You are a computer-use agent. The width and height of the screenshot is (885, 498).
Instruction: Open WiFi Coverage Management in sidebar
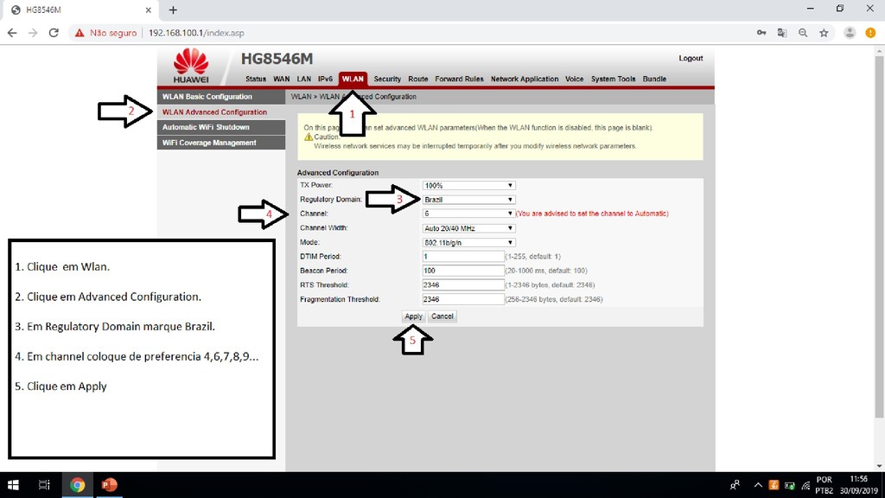pos(221,143)
